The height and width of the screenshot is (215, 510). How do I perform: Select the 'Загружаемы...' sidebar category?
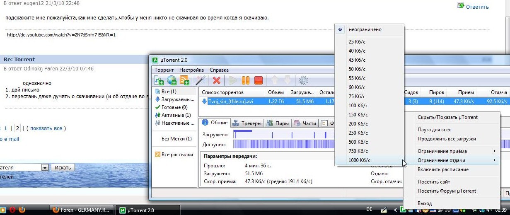coord(174,99)
